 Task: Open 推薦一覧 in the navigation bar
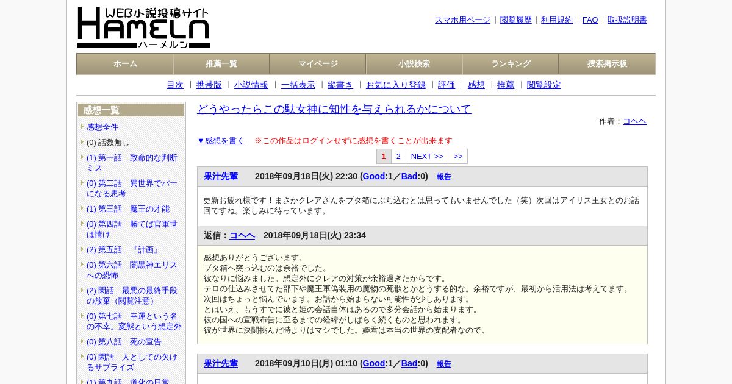221,64
